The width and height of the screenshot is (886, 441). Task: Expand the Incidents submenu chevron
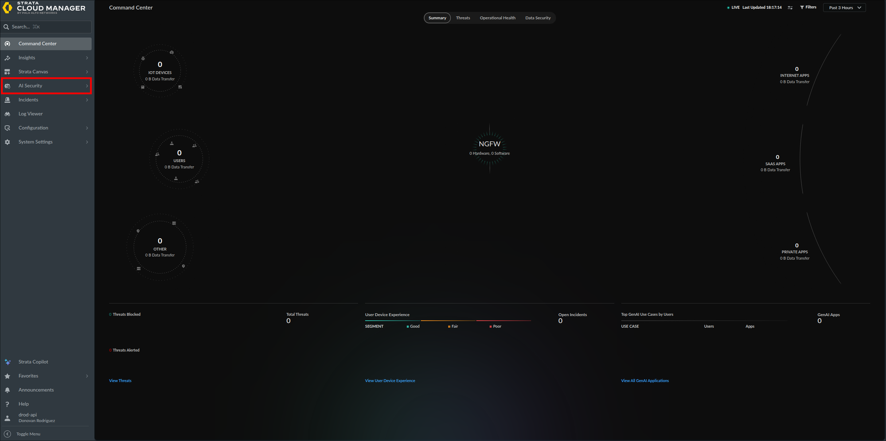(x=87, y=100)
